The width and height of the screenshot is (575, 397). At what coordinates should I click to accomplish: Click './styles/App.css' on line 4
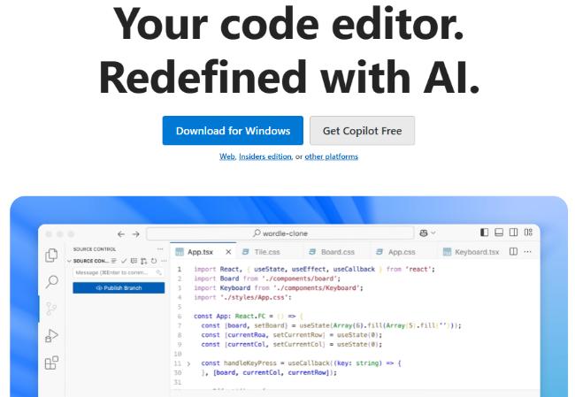coord(255,297)
